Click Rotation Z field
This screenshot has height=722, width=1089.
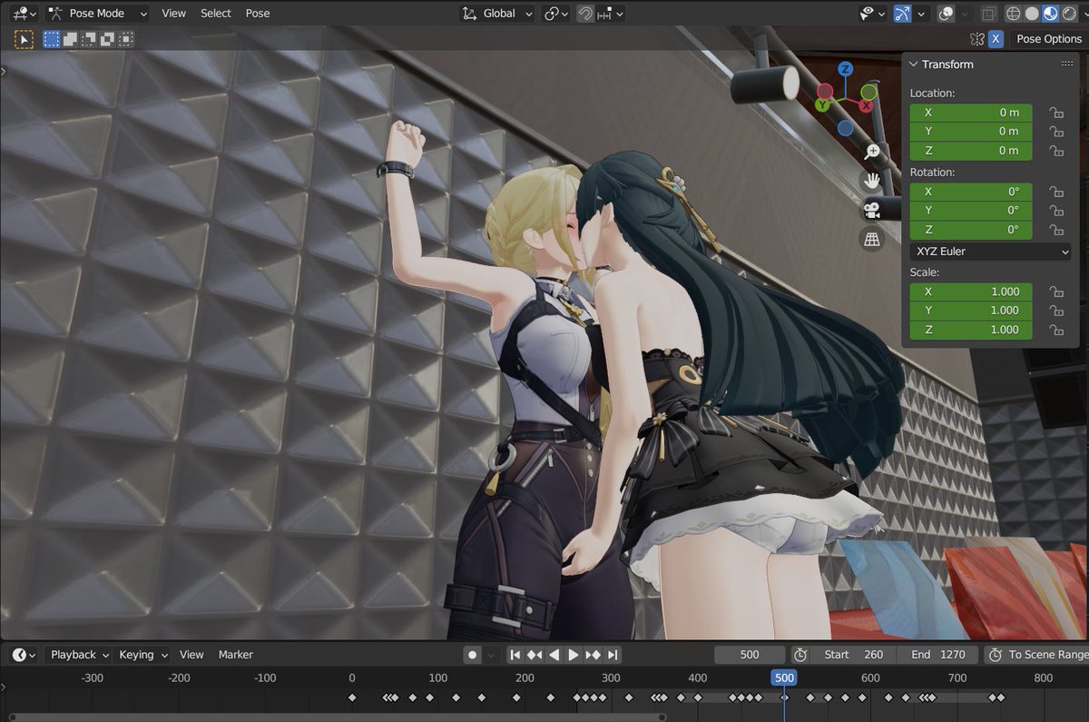click(x=971, y=230)
